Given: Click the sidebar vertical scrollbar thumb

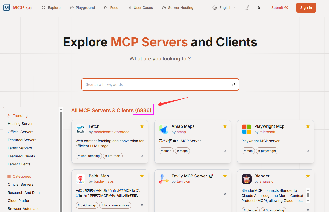Looking at the screenshot, I should 61,162.
